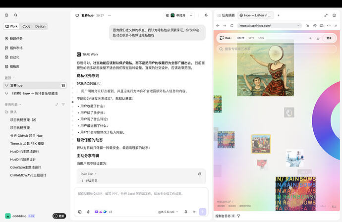Go back in the embedded browser
The image size is (342, 222).
click(x=218, y=25)
